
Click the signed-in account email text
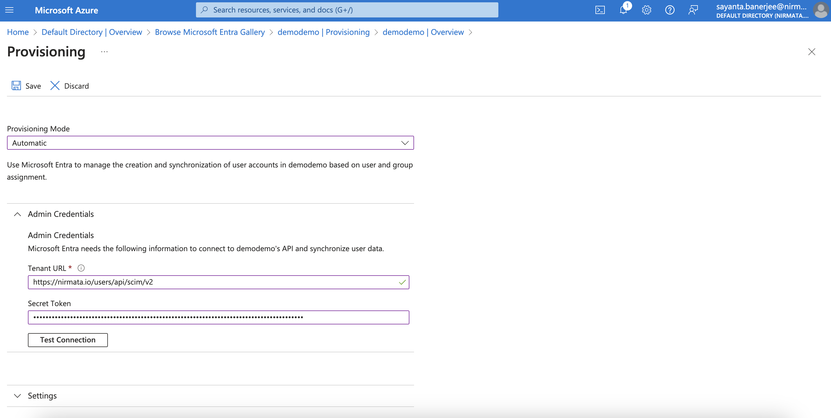(761, 6)
